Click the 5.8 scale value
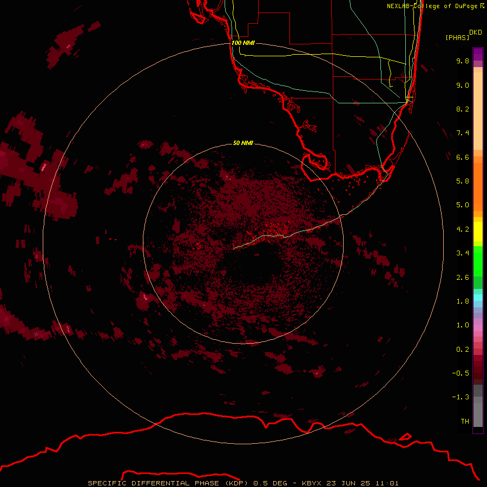Image resolution: width=487 pixels, height=487 pixels. coord(463,181)
